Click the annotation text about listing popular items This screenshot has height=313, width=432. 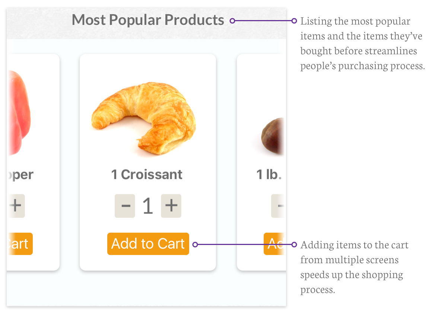pyautogui.click(x=362, y=43)
